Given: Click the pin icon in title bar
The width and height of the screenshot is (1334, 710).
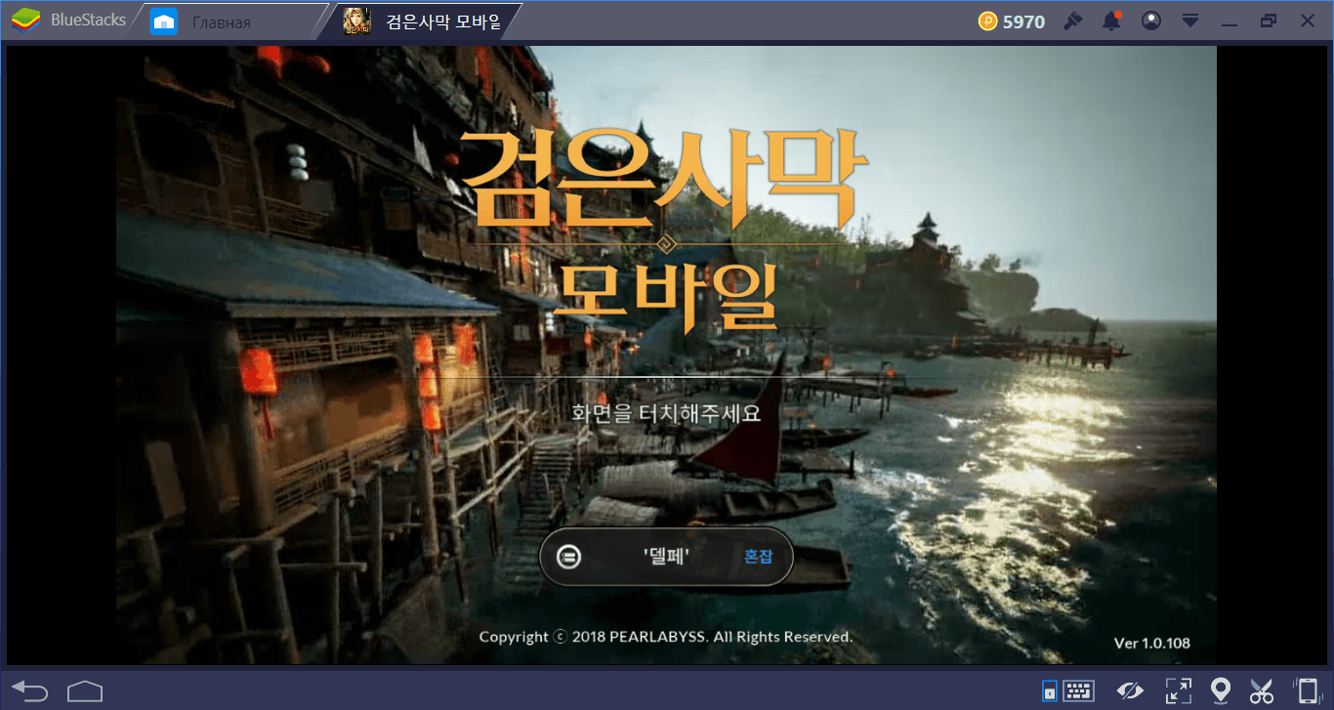Looking at the screenshot, I should (1073, 21).
